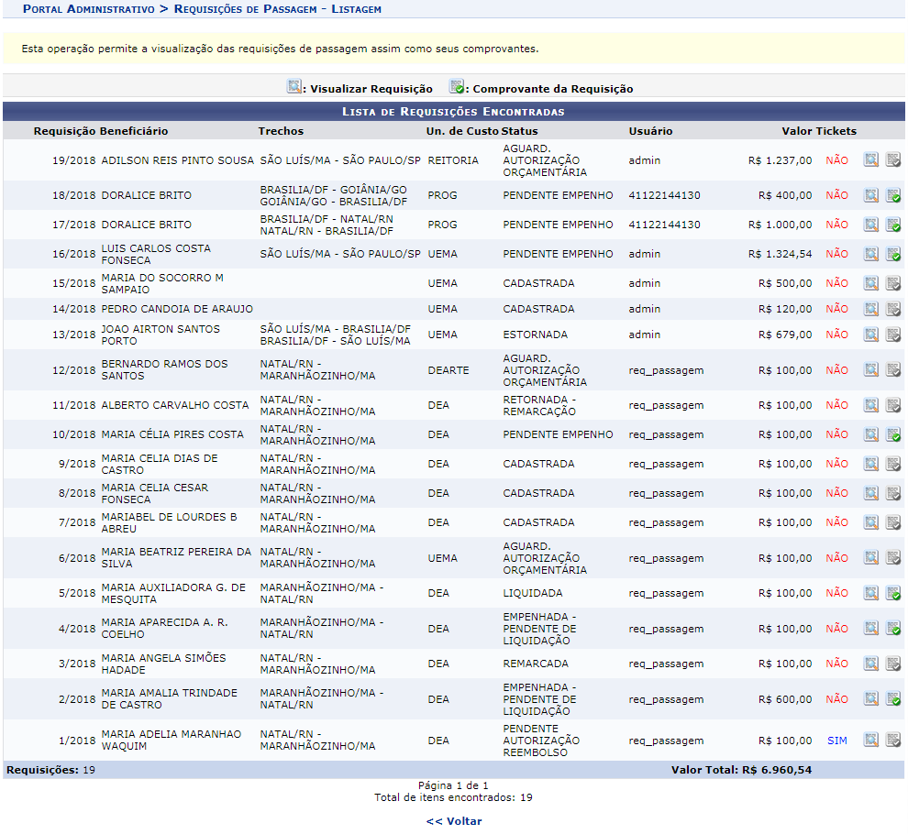Click the Valor column header

(796, 131)
